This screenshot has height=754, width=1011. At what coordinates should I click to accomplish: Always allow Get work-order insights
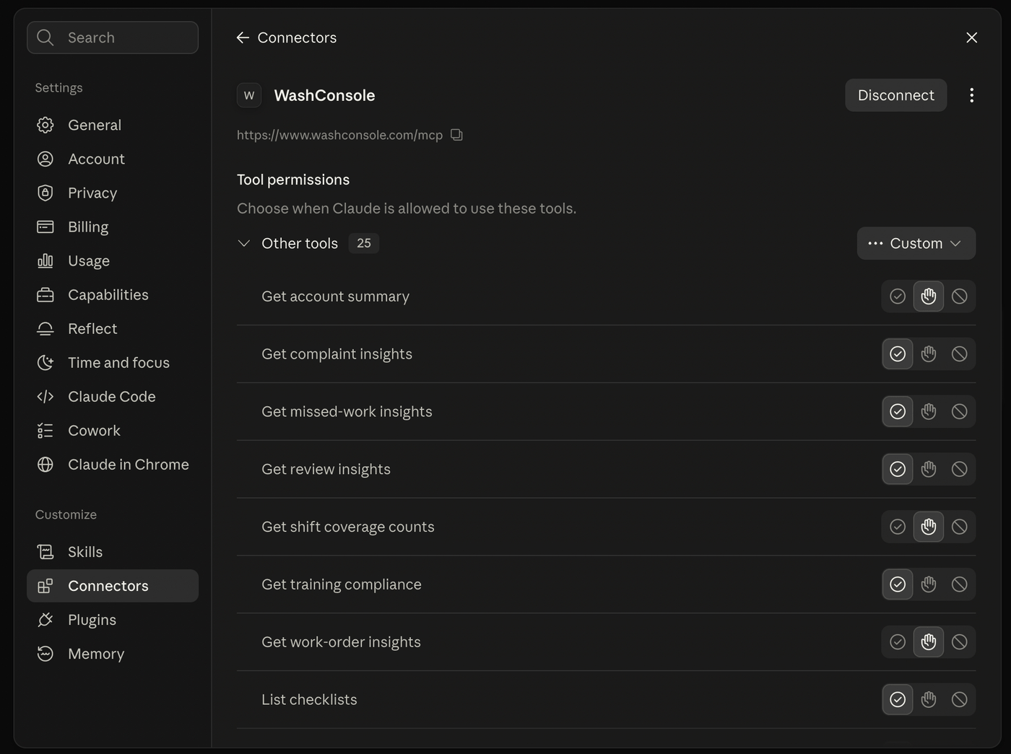pyautogui.click(x=898, y=642)
